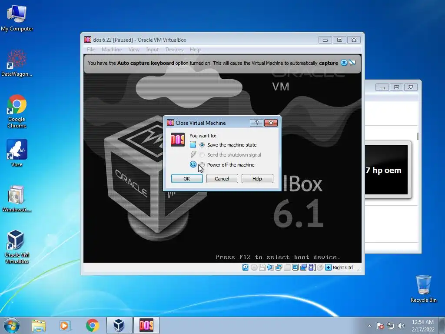Image resolution: width=445 pixels, height=334 pixels.
Task: Click the overlapping squares status indicator
Action: 303,267
